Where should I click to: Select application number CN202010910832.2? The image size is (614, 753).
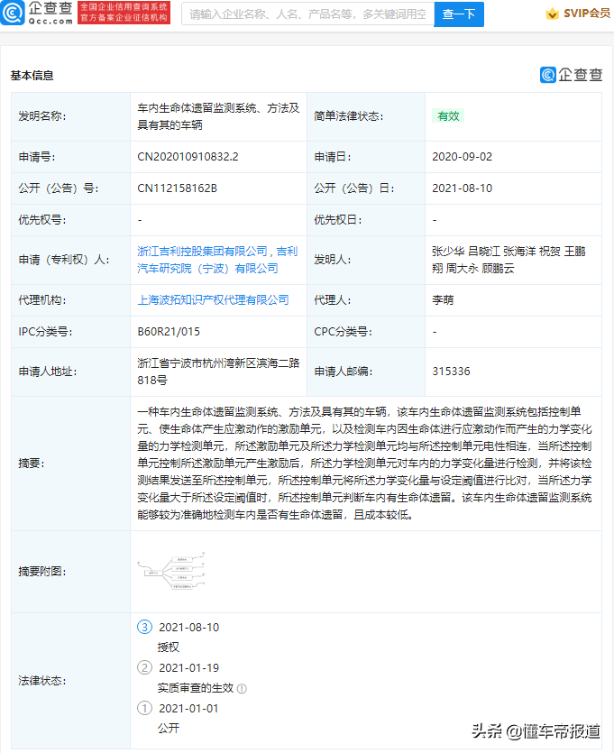point(188,157)
